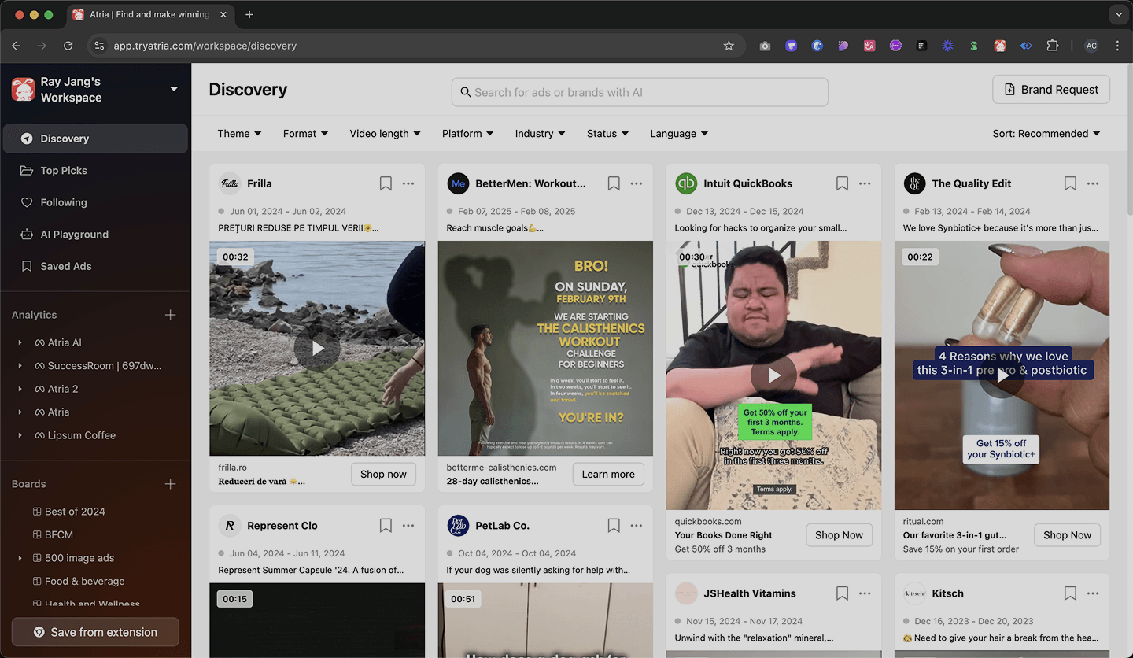Add a new board with plus icon
The height and width of the screenshot is (658, 1133).
(170, 484)
